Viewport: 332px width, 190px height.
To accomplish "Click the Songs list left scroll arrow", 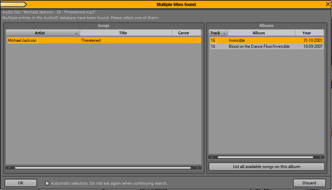I will tap(9, 168).
